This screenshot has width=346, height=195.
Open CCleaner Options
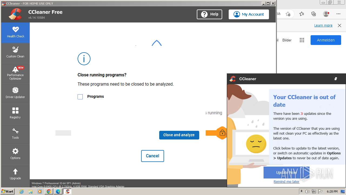tap(15, 154)
